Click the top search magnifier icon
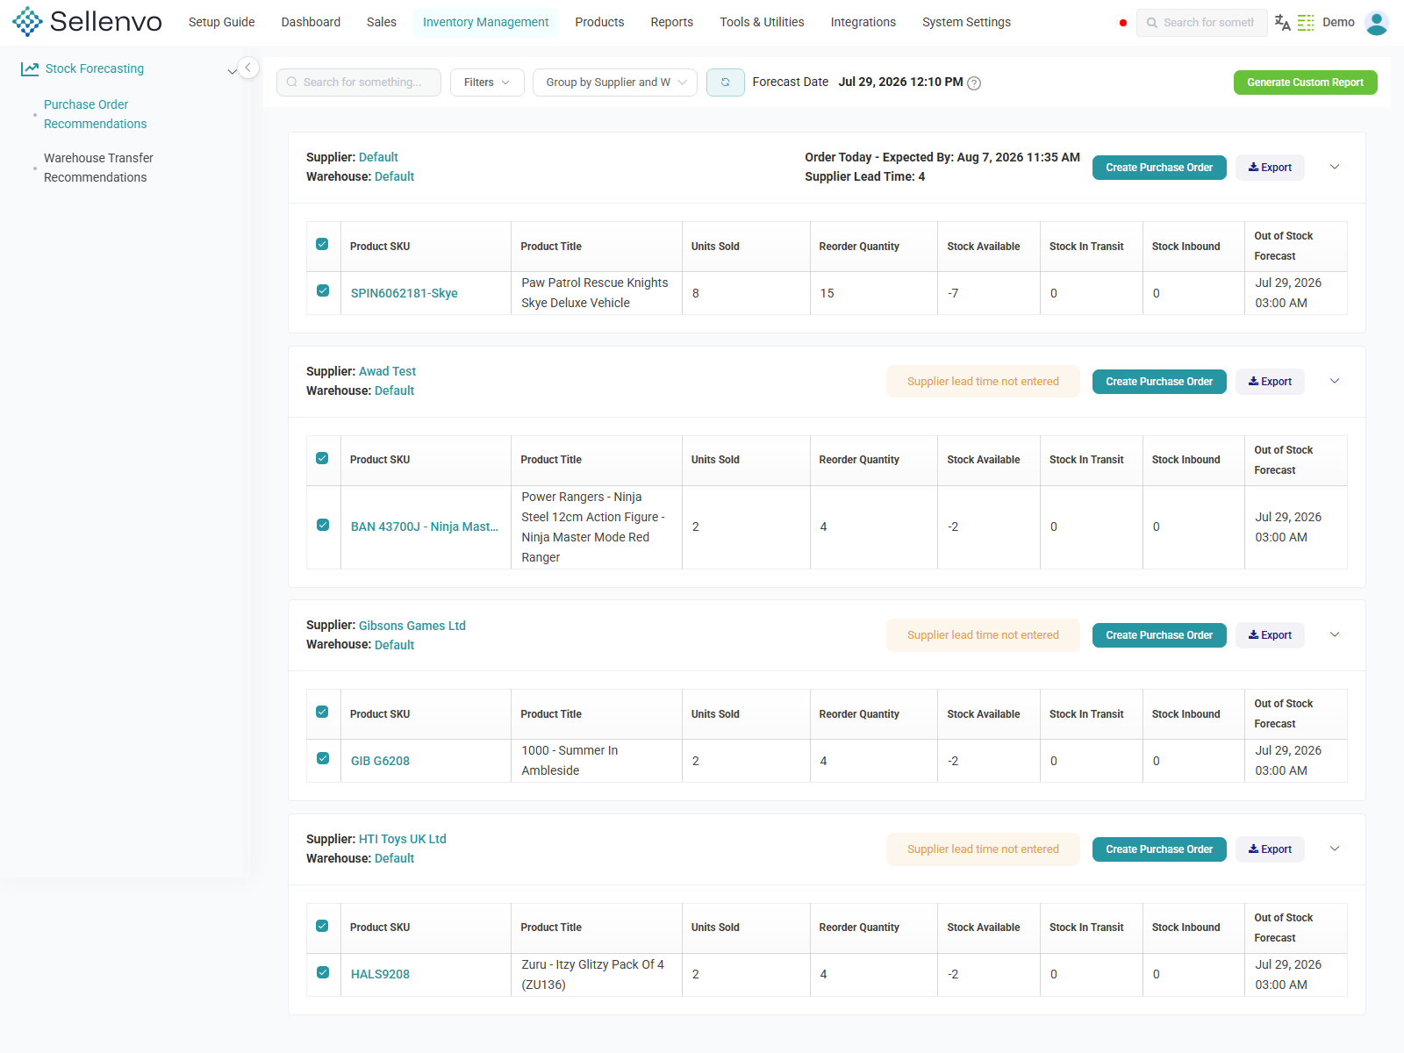Image resolution: width=1404 pixels, height=1053 pixels. coord(1152,23)
